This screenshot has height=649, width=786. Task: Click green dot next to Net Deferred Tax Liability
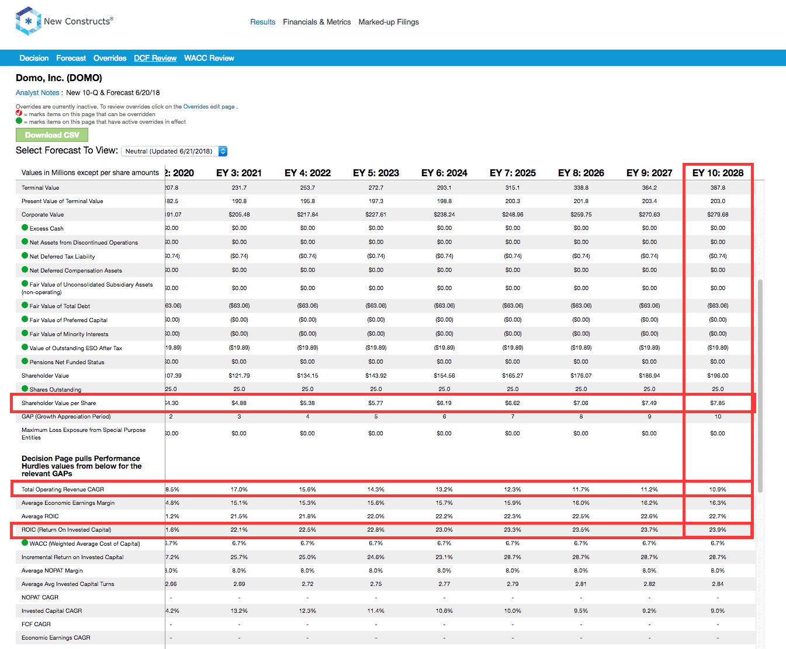tap(25, 256)
